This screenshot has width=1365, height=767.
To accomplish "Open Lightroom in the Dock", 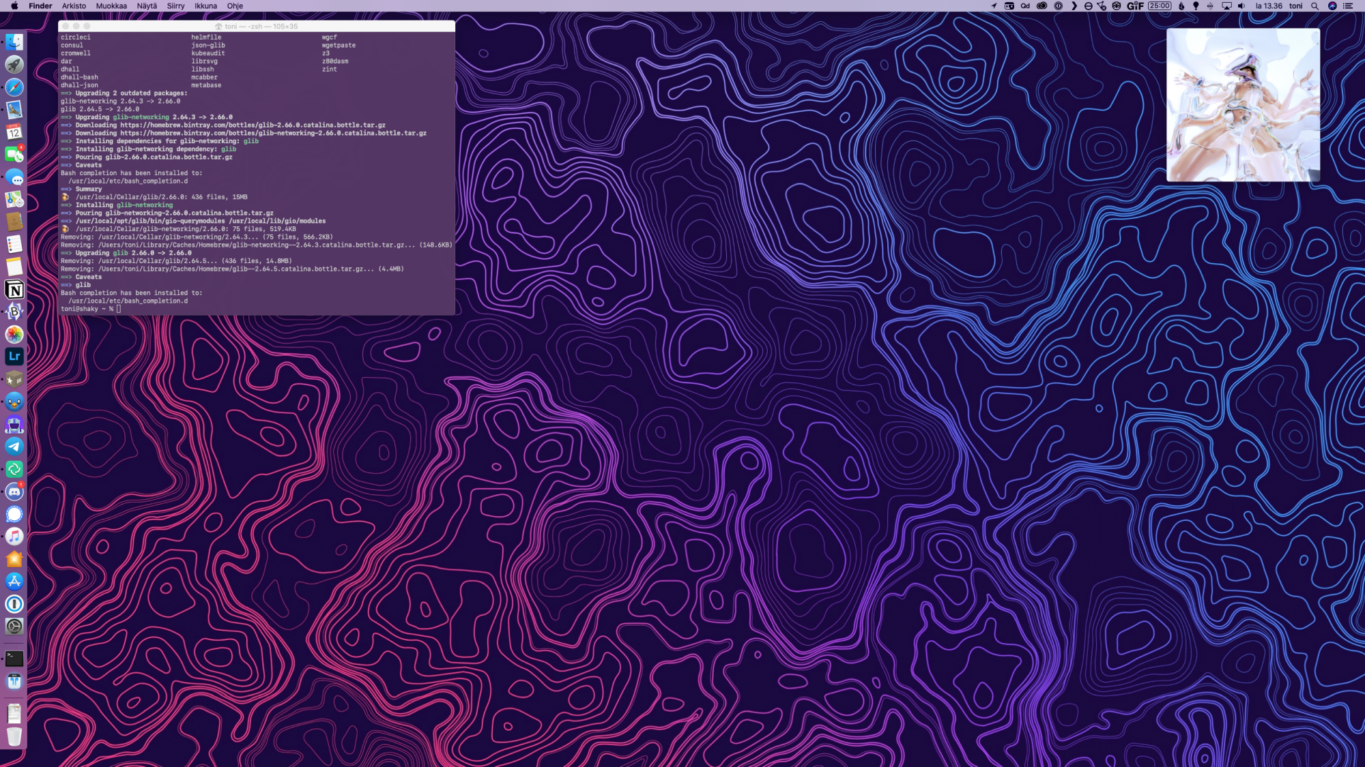I will point(14,356).
